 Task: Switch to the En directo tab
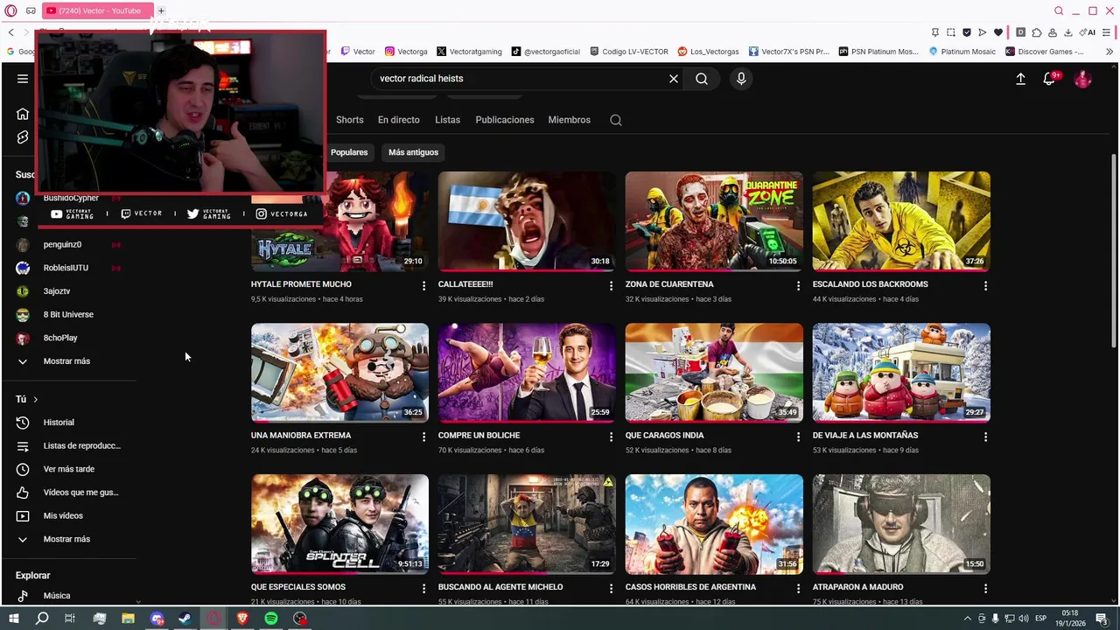coord(399,120)
